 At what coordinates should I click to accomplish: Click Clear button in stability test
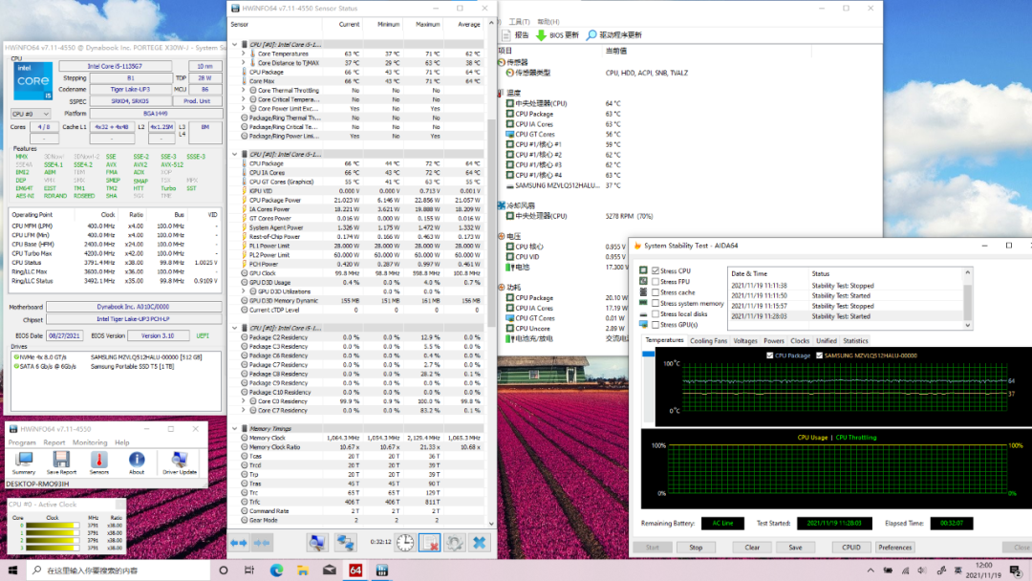coord(752,548)
